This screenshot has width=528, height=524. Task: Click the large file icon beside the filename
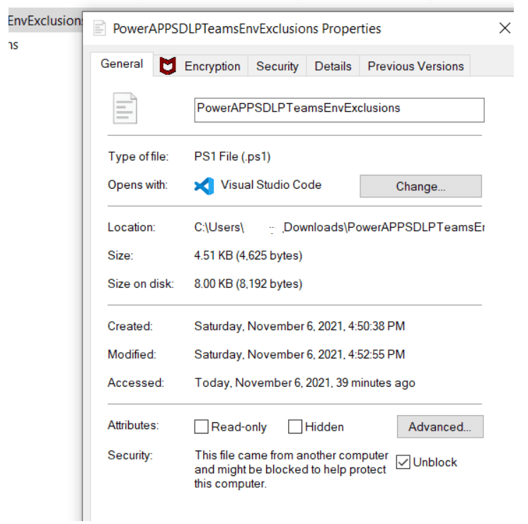coord(125,109)
